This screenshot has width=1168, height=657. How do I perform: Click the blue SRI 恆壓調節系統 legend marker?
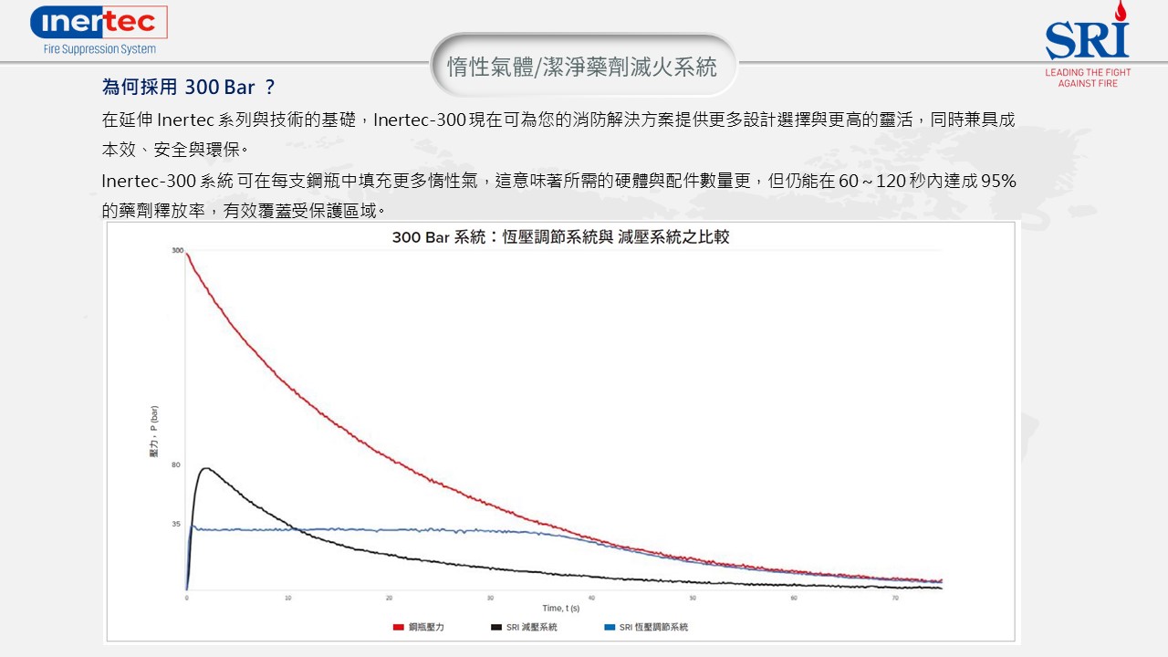(x=610, y=627)
